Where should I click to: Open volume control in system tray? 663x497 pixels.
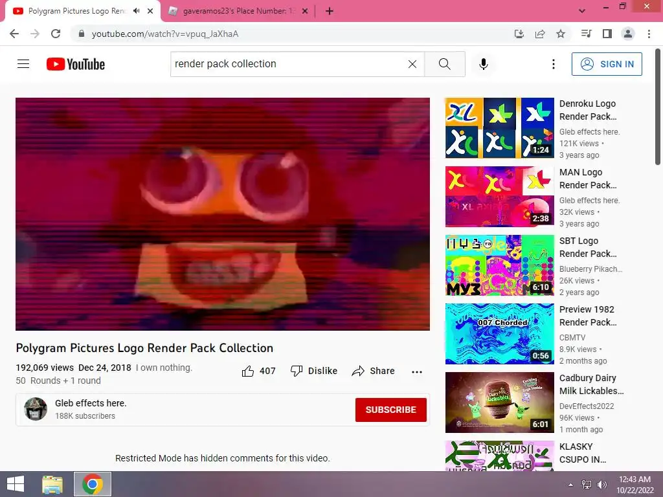click(x=602, y=485)
